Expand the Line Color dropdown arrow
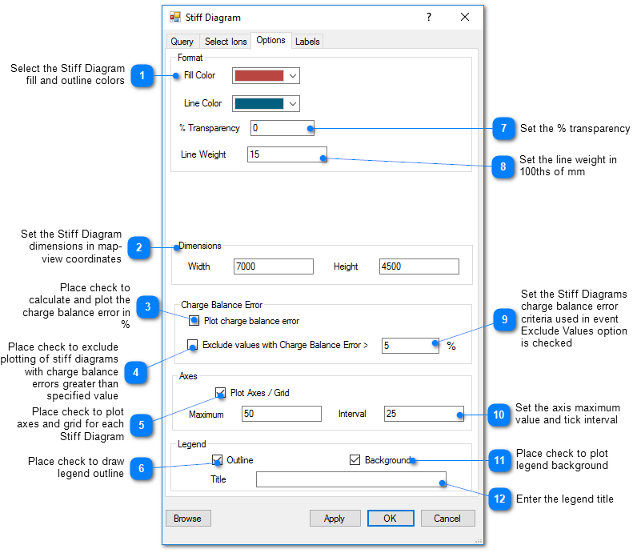637x553 pixels. pyautogui.click(x=293, y=104)
